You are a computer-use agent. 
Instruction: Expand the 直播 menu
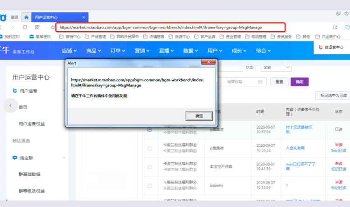[x=166, y=51]
